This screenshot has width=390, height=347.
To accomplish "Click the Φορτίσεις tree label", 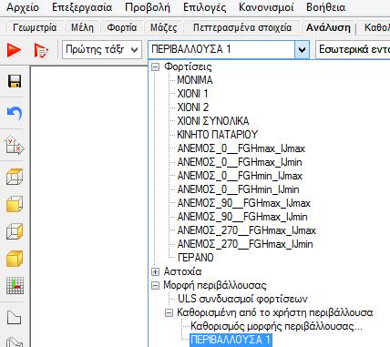I will tap(188, 66).
